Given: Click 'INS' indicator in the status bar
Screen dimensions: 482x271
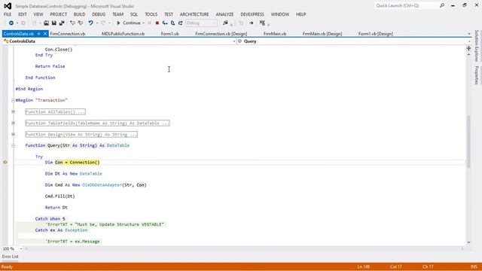Looking at the screenshot, I should pos(474,266).
